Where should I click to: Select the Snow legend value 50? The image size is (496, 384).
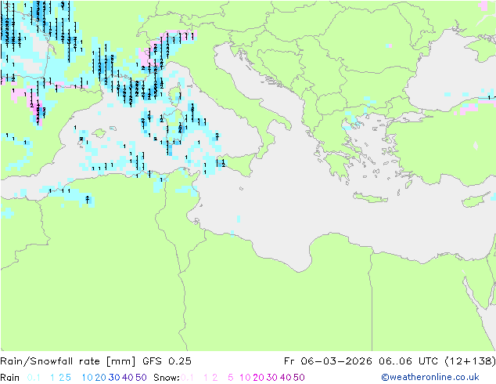[299, 378]
